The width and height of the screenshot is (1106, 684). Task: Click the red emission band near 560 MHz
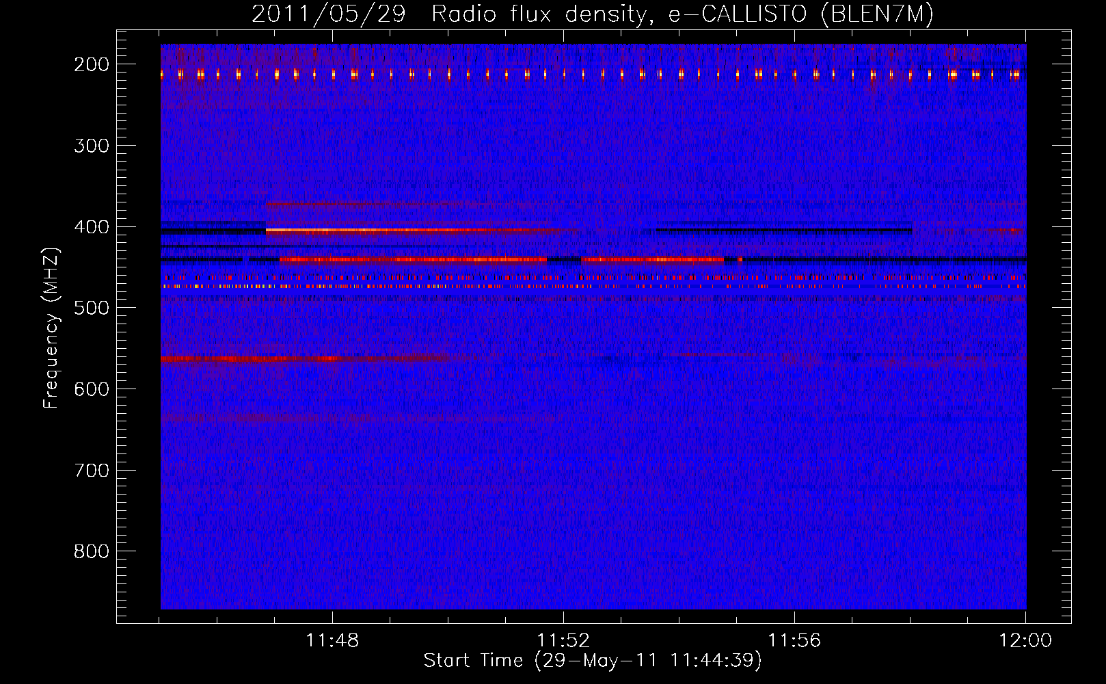coord(304,358)
